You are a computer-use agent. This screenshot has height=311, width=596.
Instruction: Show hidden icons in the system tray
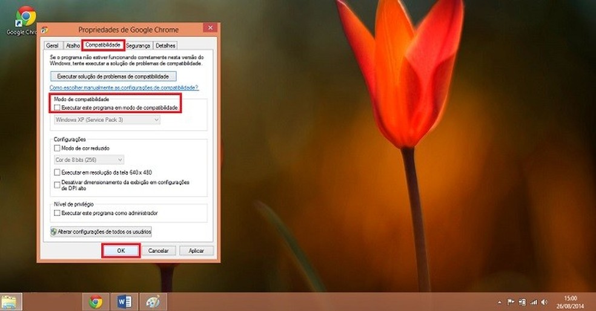(499, 303)
